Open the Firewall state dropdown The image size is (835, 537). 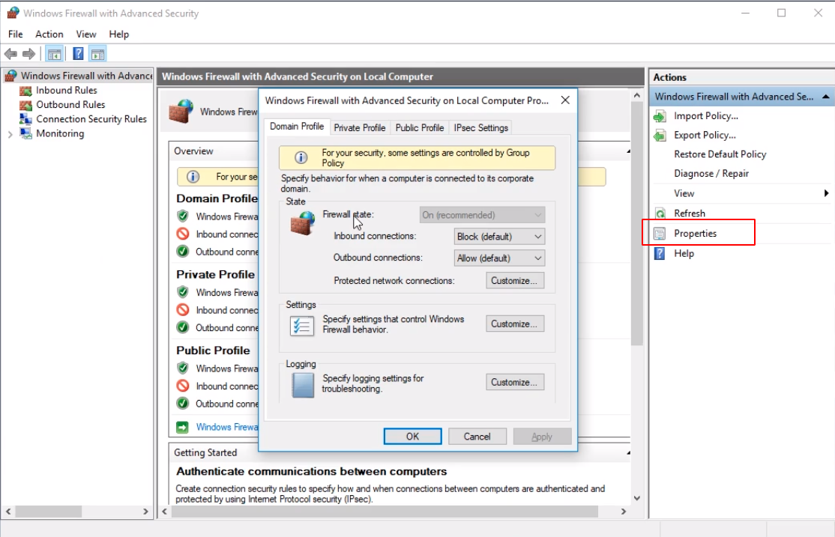pyautogui.click(x=482, y=215)
